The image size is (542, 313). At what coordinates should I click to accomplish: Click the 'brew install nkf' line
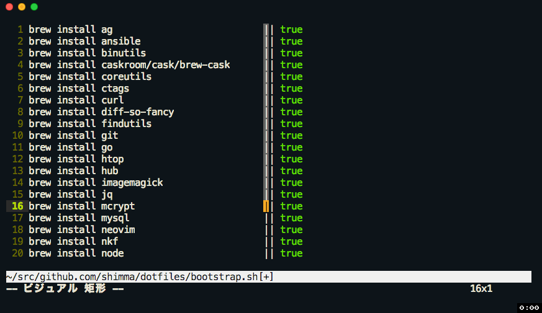point(73,241)
